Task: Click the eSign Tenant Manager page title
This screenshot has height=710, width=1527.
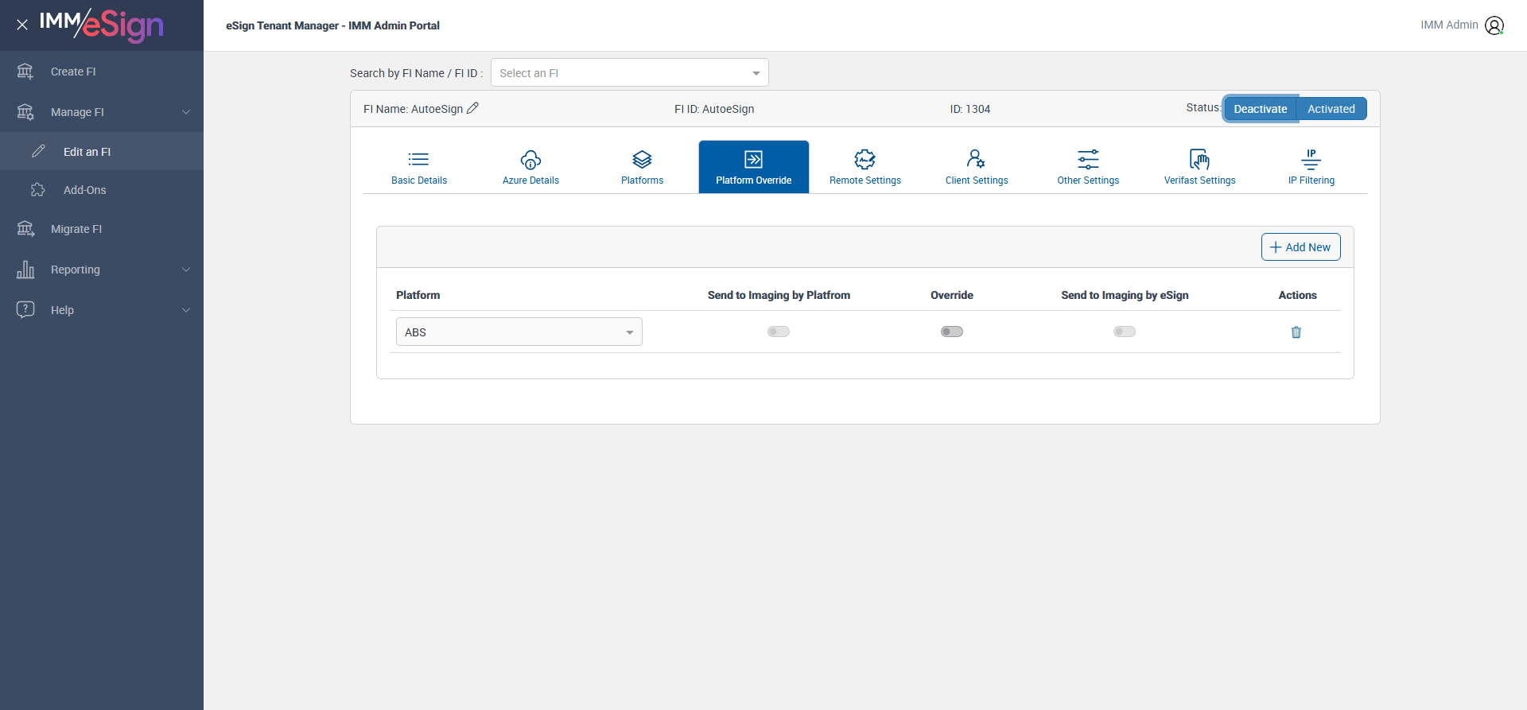Action: [x=332, y=25]
